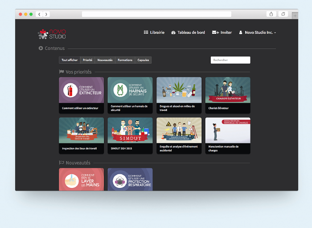The width and height of the screenshot is (312, 228).
Task: Click into the Rechercher search field
Action: (x=230, y=60)
